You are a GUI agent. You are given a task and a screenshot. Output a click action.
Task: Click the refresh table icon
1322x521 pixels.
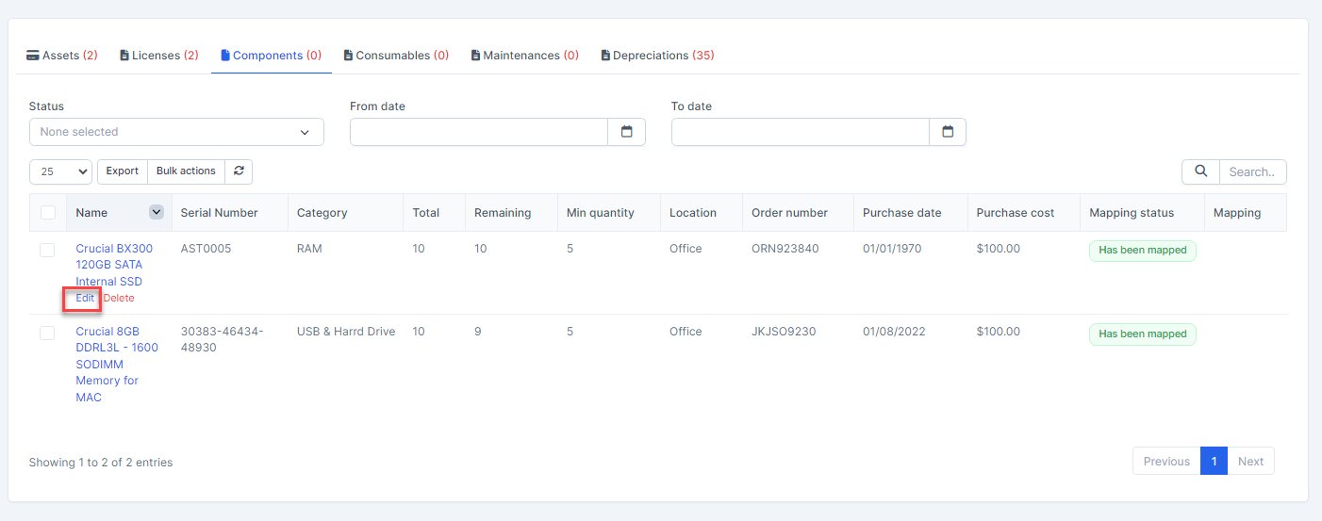[239, 171]
